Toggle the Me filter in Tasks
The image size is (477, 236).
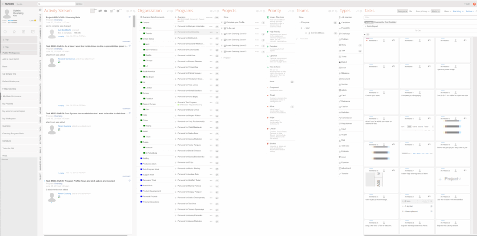(411, 11)
